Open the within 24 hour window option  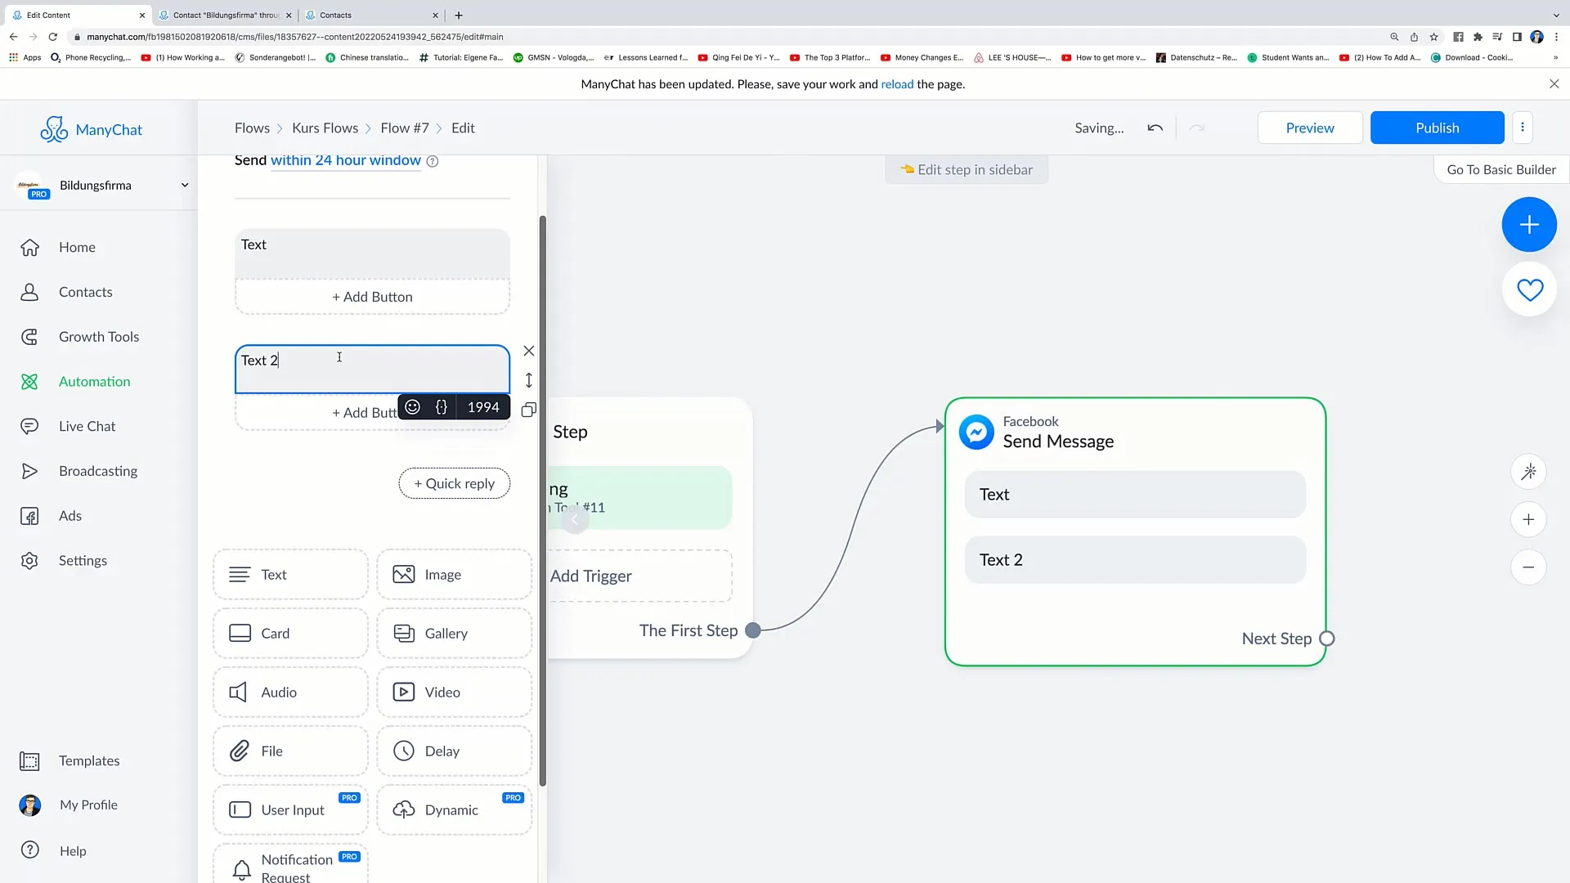tap(345, 161)
